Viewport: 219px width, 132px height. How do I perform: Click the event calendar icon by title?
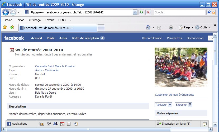[x=12, y=50]
